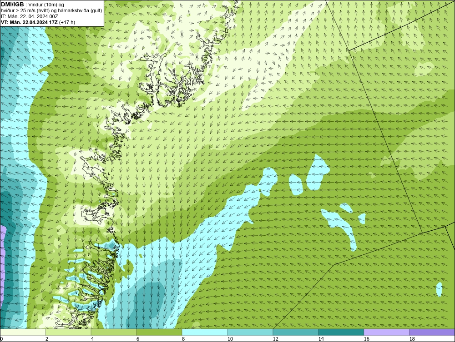This screenshot has height=342, width=455.
Task: Click the 8–10 m/s light cyan legend swatch
Action: (x=205, y=332)
